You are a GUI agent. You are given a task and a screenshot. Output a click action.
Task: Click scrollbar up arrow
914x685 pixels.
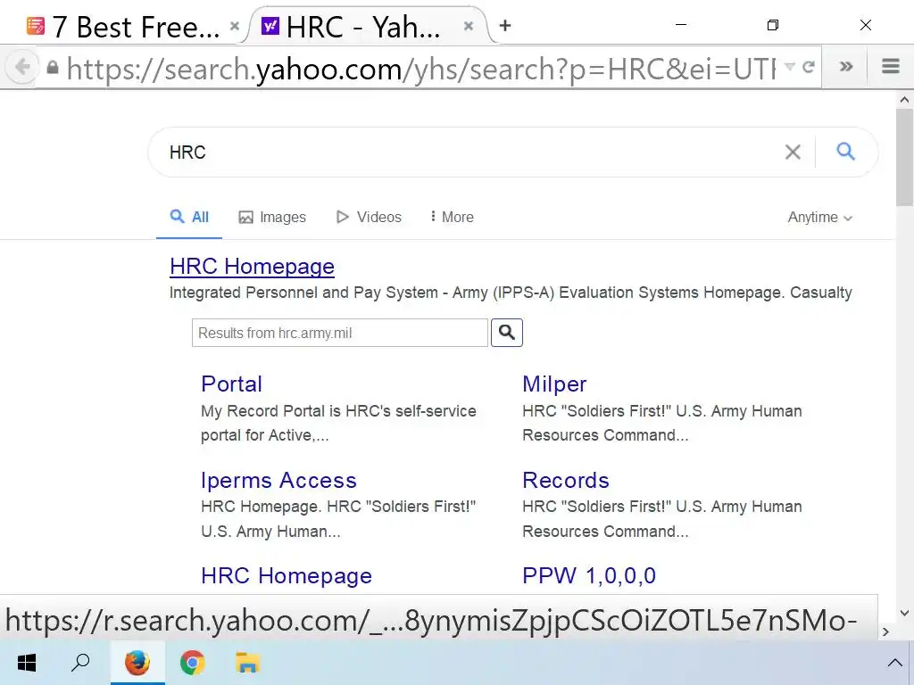pos(904,100)
